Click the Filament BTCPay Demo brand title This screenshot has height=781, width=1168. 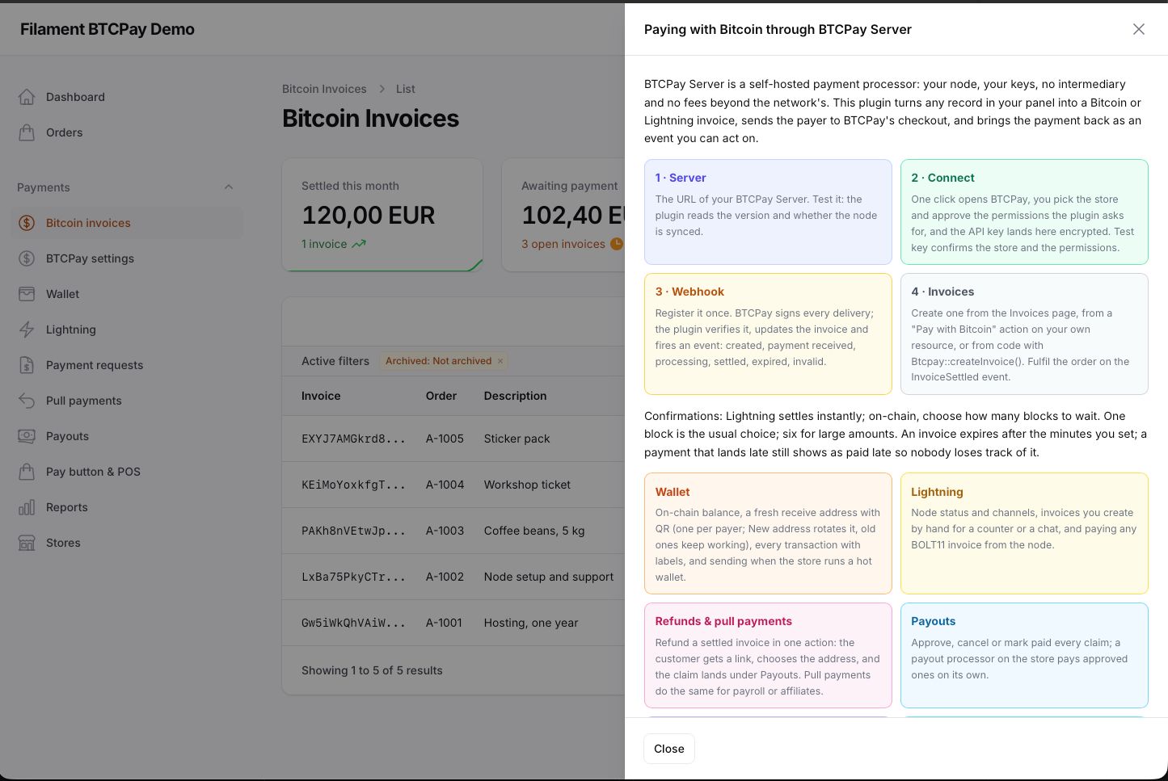pos(108,29)
